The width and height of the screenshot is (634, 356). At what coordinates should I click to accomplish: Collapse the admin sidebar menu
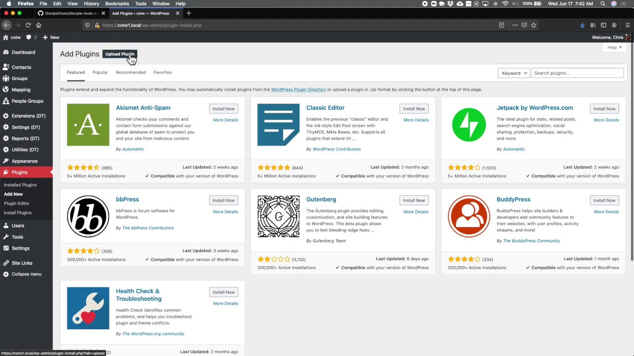(26, 274)
